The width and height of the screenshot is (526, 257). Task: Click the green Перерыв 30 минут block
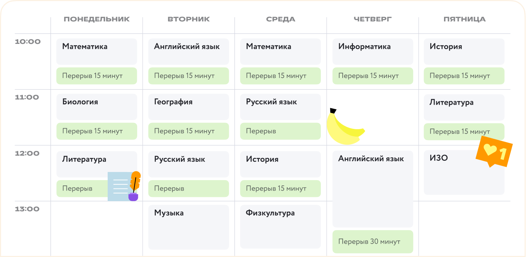(x=373, y=242)
